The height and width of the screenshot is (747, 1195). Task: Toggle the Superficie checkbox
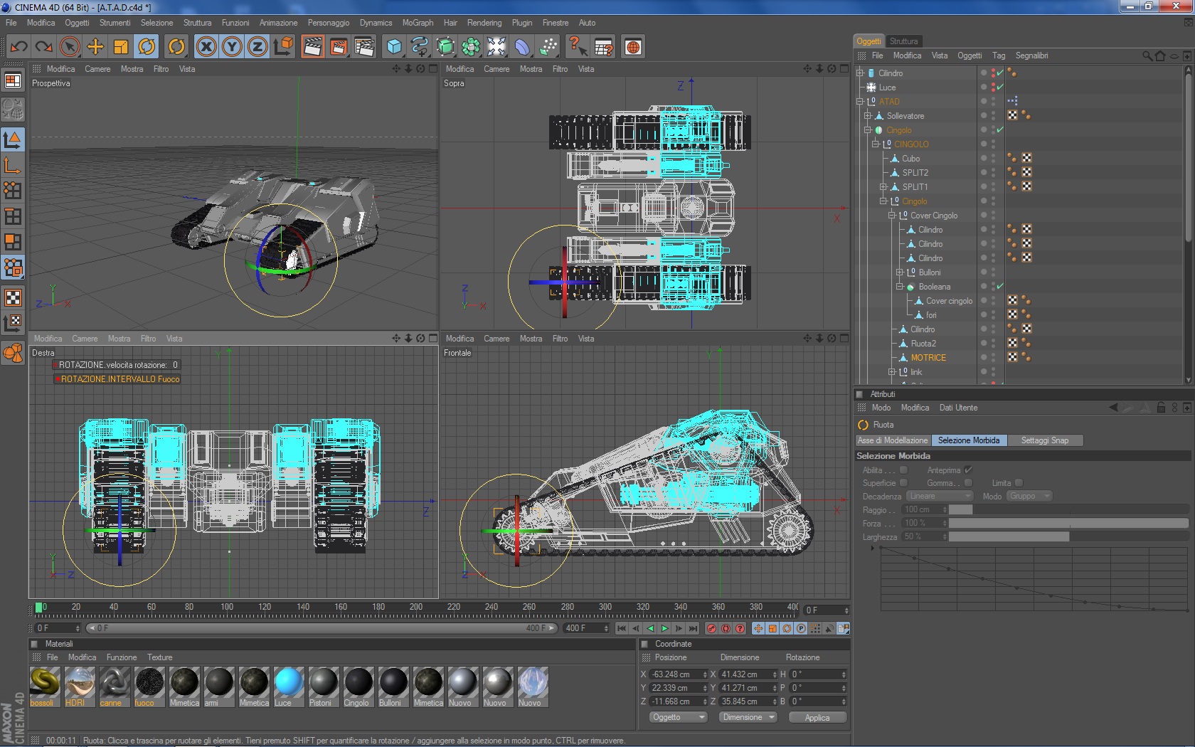coord(903,483)
